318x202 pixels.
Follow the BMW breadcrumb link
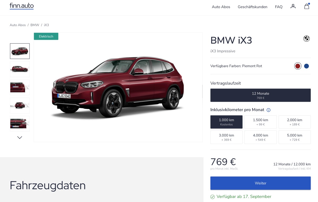click(x=35, y=25)
